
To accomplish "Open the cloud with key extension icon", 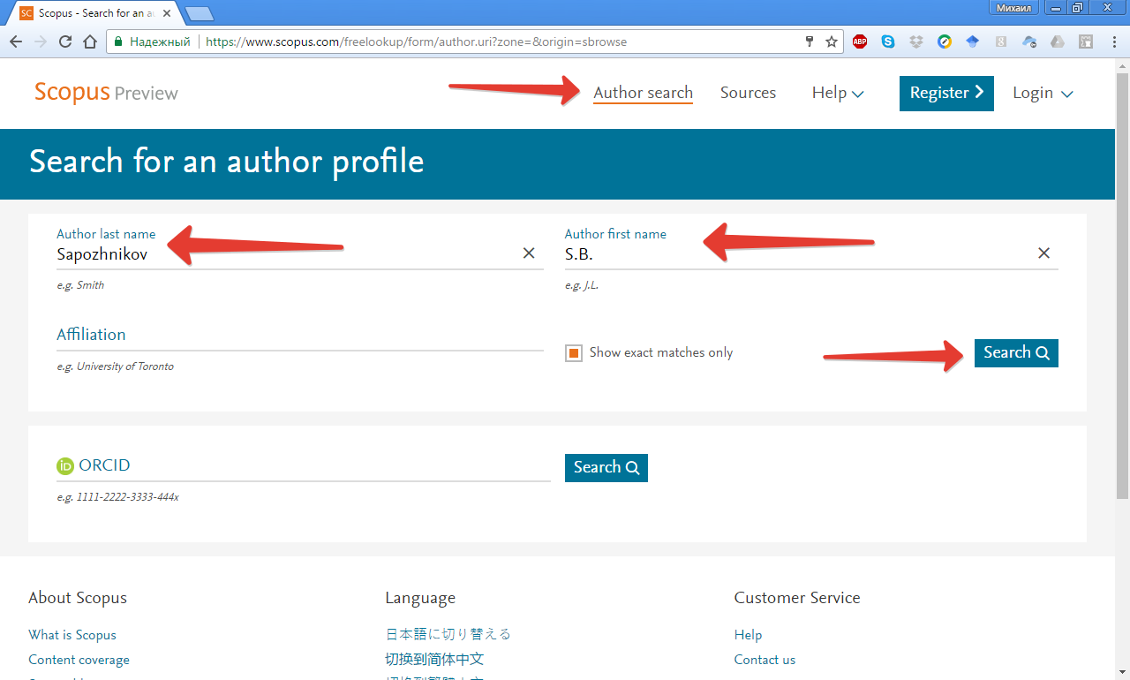I will point(1029,42).
